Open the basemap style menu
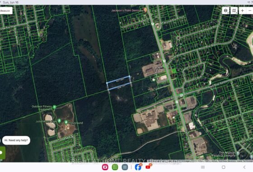The width and height of the screenshot is (253, 172). [x=234, y=11]
